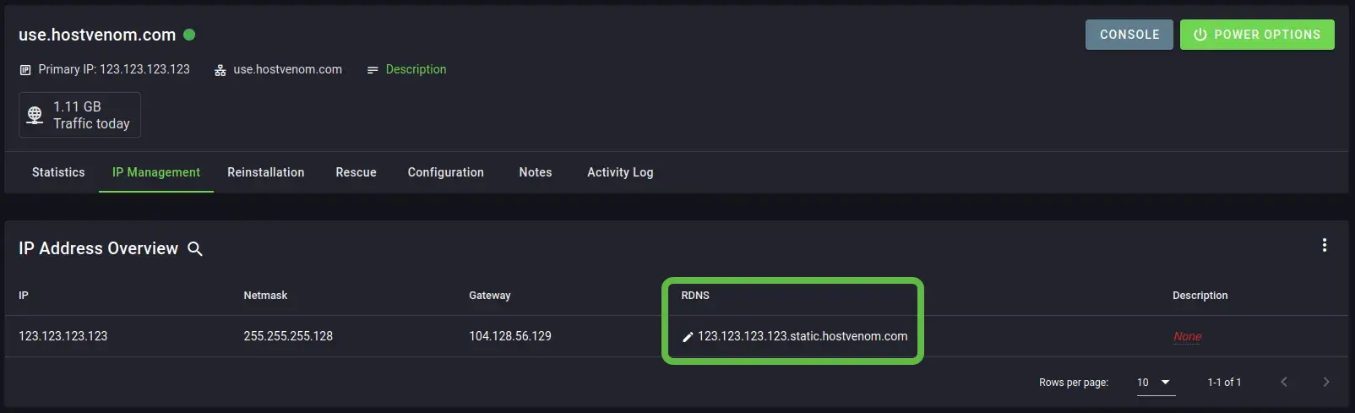Open the three-dot options menu
The height and width of the screenshot is (413, 1355).
[1324, 245]
